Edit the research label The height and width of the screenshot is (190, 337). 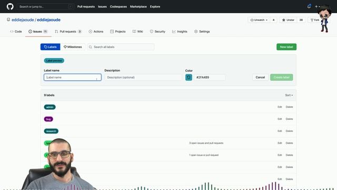[280, 131]
